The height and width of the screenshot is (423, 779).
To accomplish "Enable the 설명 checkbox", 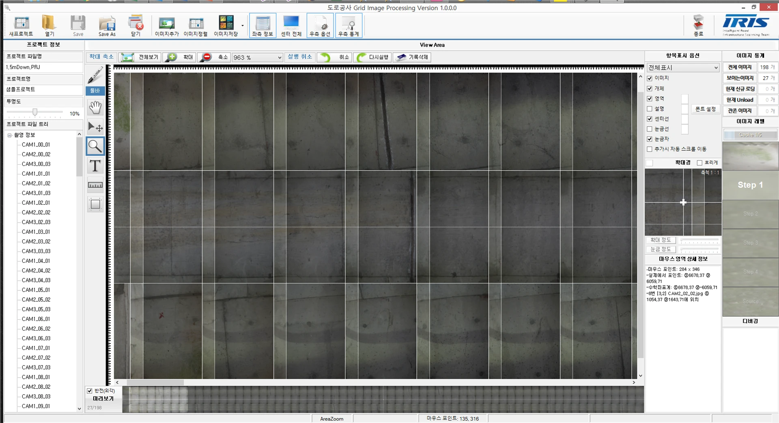I will click(650, 109).
